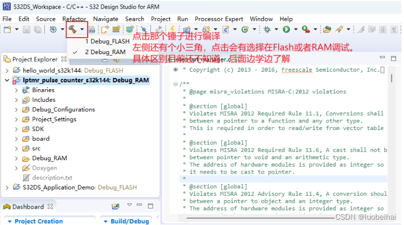This screenshot has height=225, width=404.
Task: Open the Manage Configurations dropdown arrow
Action: coord(62,29)
